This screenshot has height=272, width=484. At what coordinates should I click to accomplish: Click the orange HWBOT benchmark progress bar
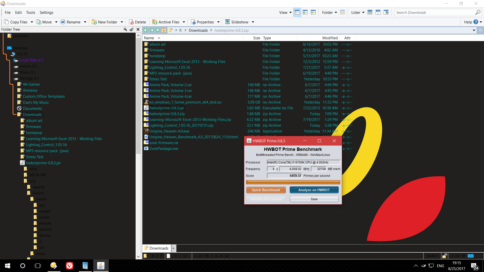coord(293,182)
